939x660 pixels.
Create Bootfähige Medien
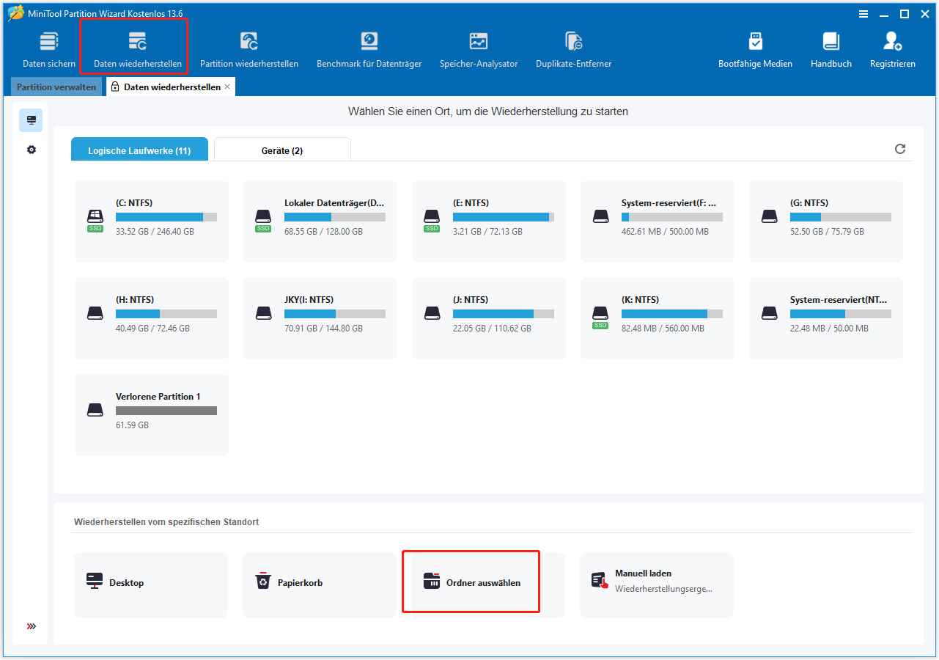point(755,49)
